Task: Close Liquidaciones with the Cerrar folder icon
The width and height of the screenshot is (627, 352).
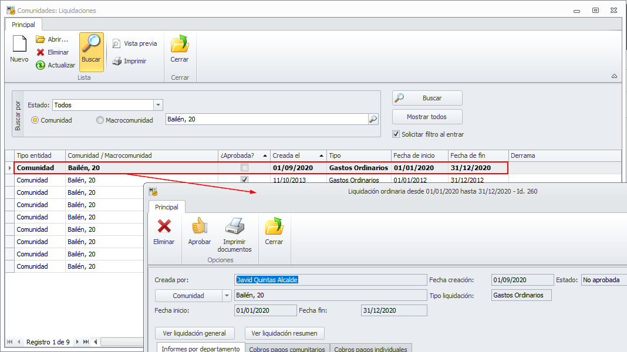Action: pos(180,43)
